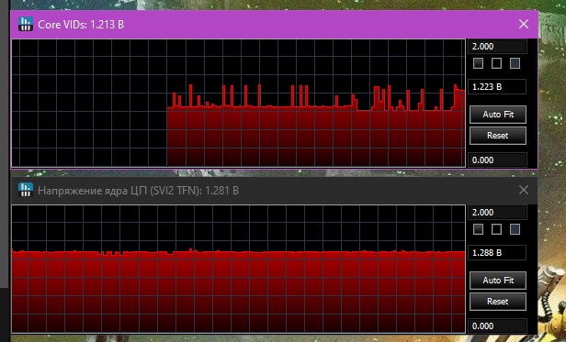Click Auto Fit in the SVI2 TFN window
The width and height of the screenshot is (566, 342).
(x=498, y=281)
